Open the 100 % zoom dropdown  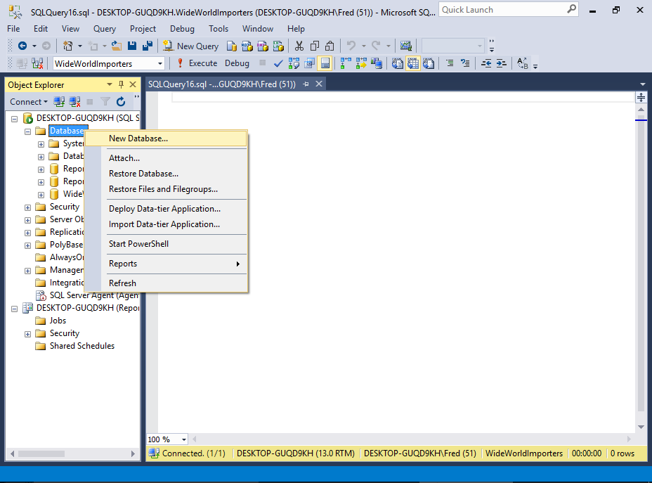[183, 439]
